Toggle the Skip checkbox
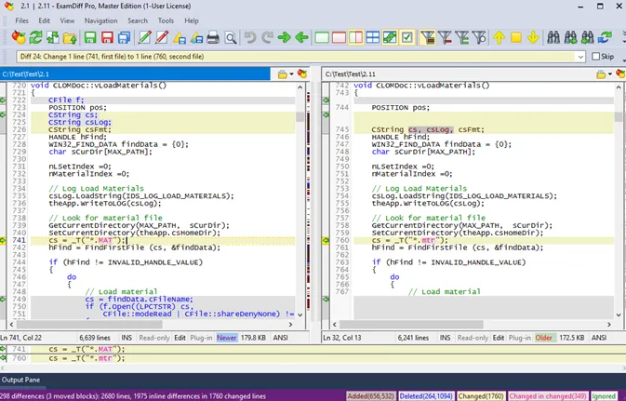The width and height of the screenshot is (626, 401). [595, 57]
